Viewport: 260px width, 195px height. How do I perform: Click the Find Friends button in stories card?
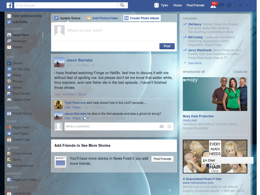coord(162,159)
